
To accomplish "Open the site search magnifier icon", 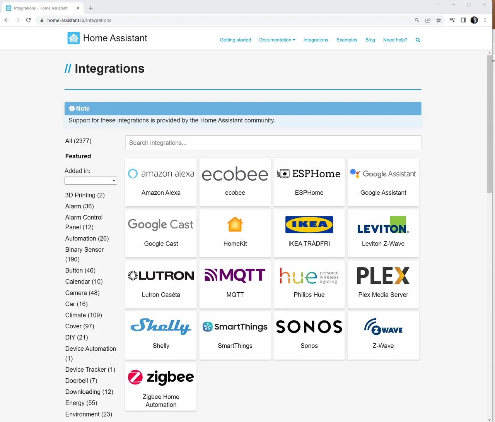I will coord(418,40).
